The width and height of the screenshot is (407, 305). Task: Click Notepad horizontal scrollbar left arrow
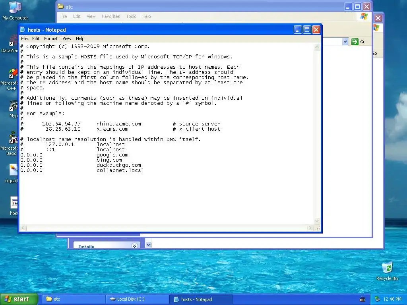tap(23, 228)
